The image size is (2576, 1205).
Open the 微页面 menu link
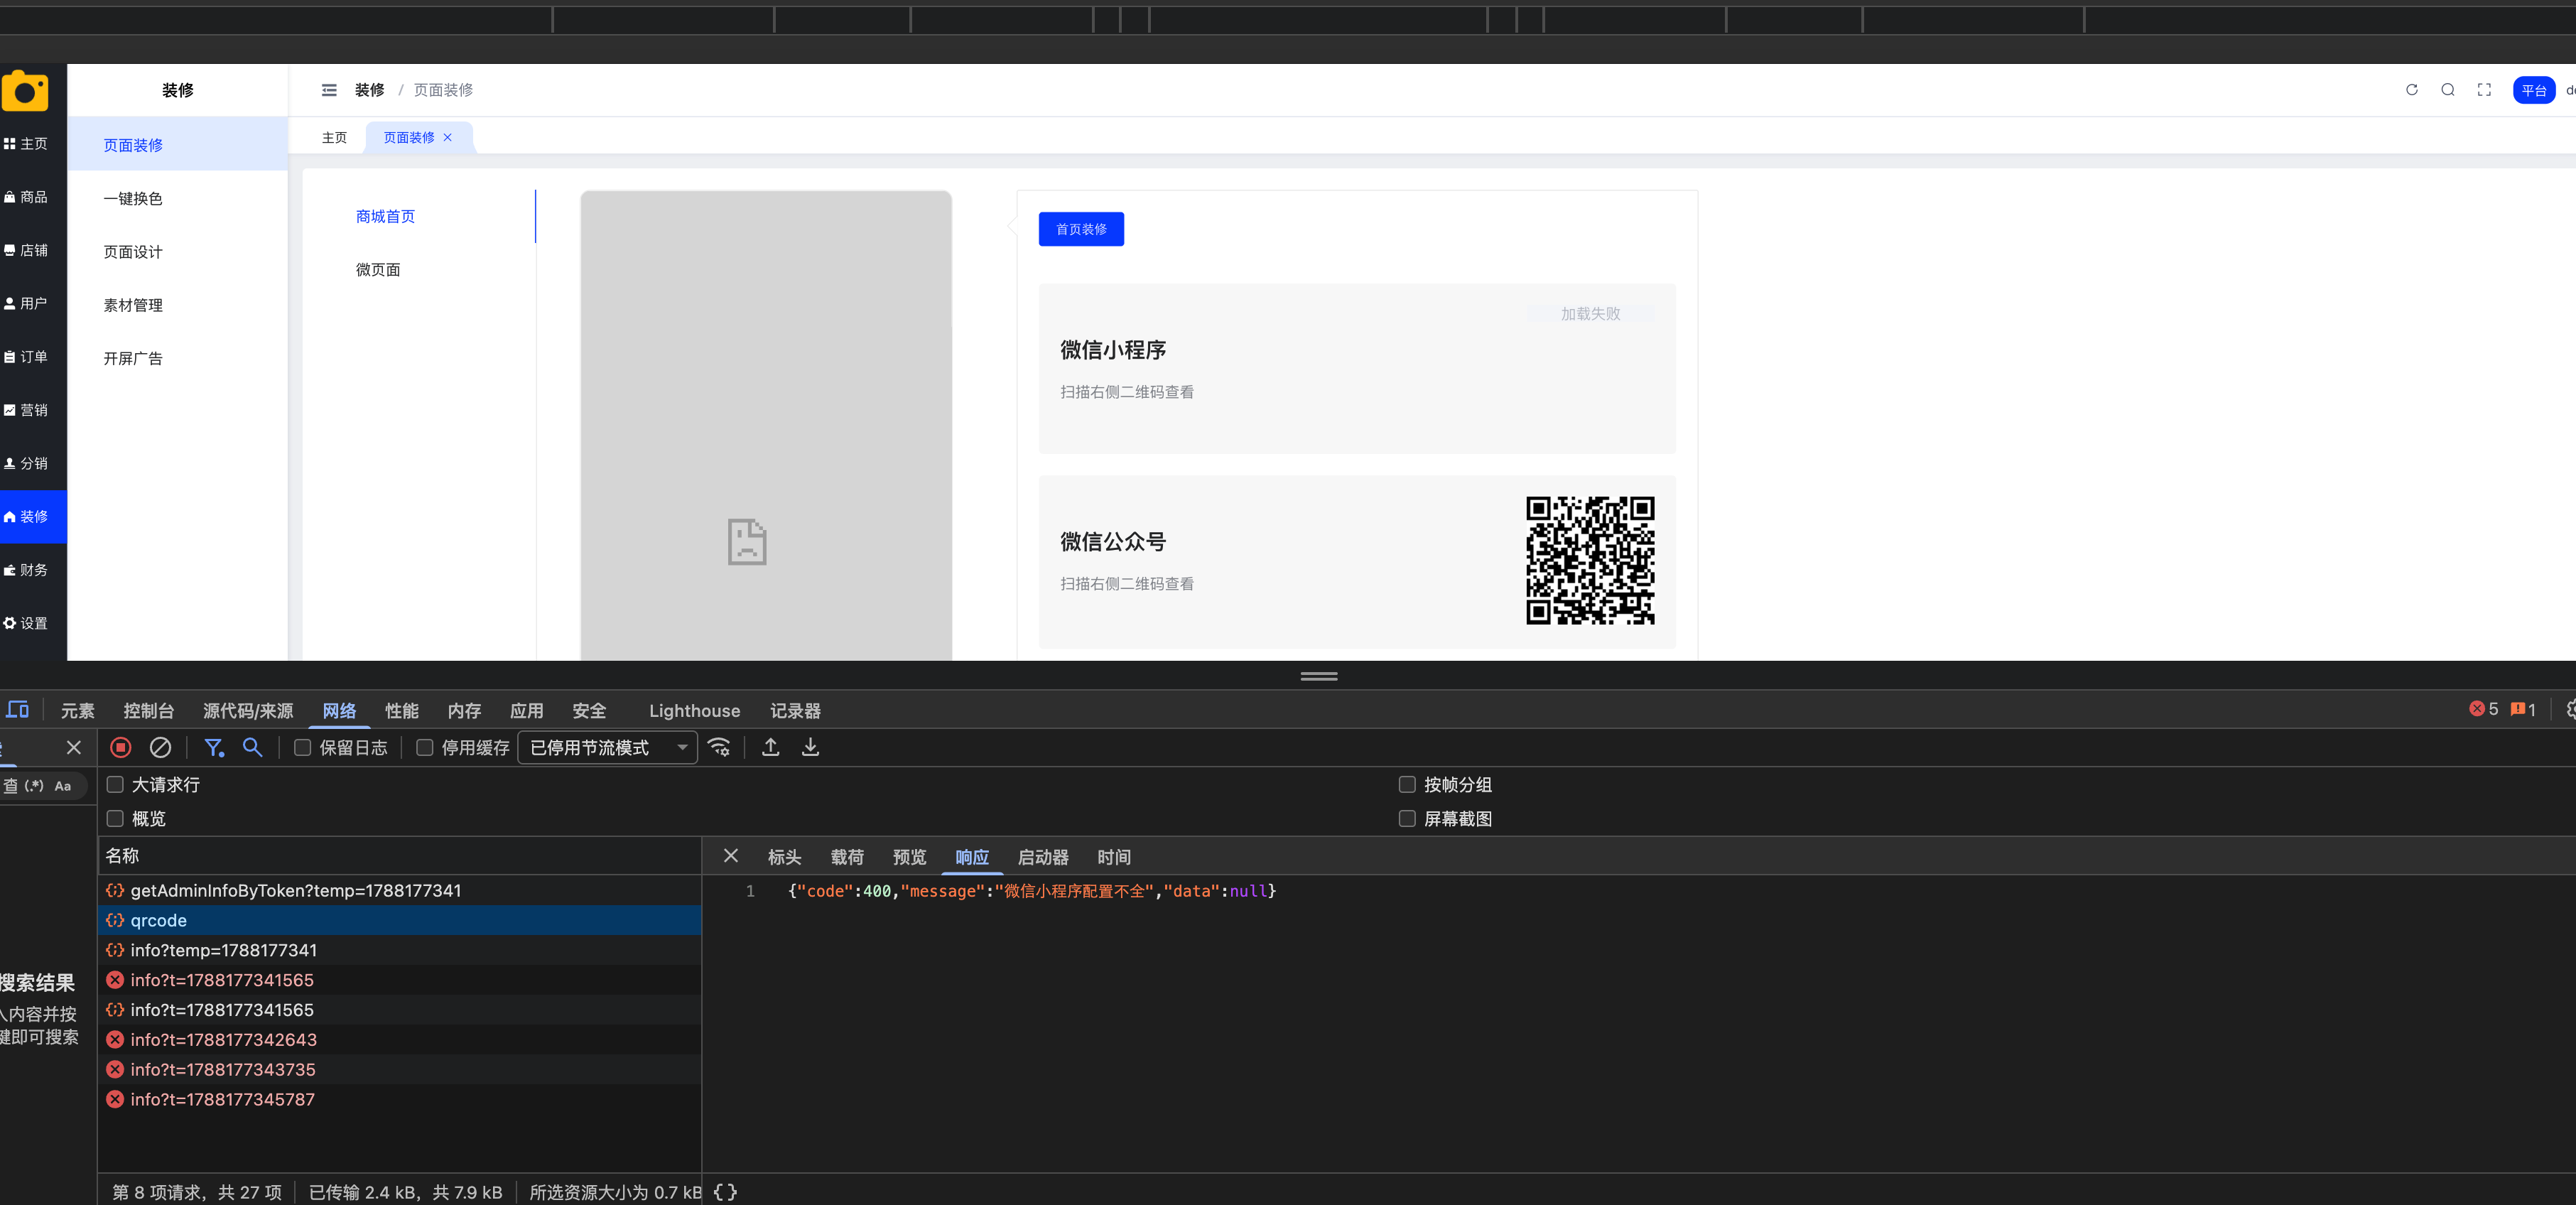point(378,269)
